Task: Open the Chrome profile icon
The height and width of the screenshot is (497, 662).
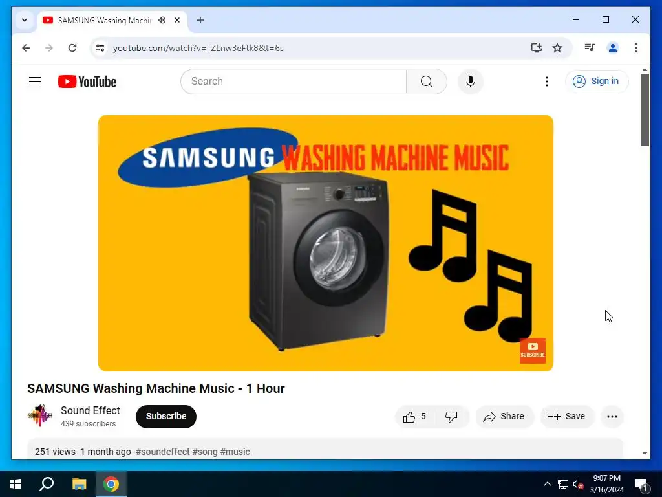Action: pyautogui.click(x=613, y=48)
